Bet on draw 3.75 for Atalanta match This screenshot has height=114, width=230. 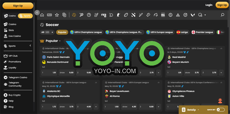(x=67, y=107)
